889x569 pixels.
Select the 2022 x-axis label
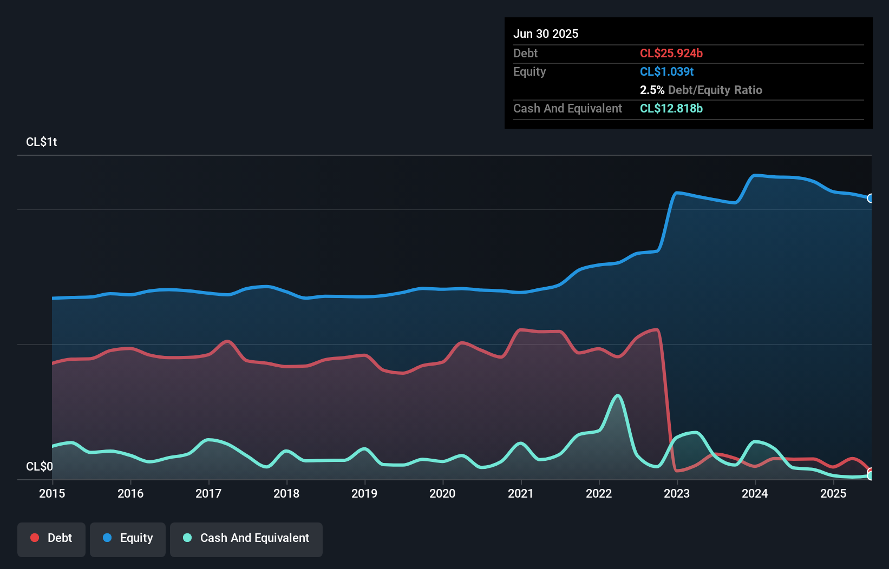[x=599, y=493]
